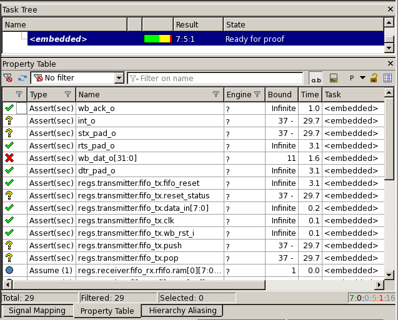Switch to the Hierarchy Aliasing tab
The height and width of the screenshot is (320, 398).
click(182, 311)
